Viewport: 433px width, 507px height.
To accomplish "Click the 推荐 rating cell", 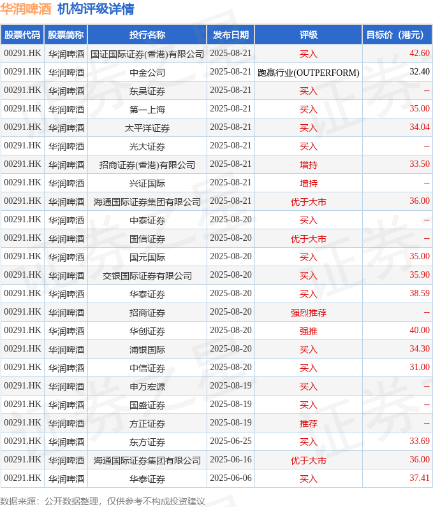I will [309, 423].
